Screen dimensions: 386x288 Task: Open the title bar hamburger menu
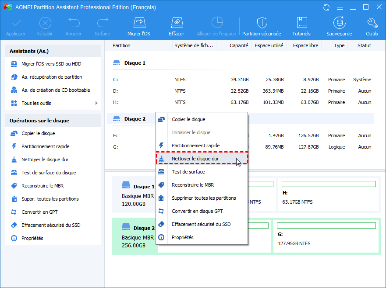(339, 7)
